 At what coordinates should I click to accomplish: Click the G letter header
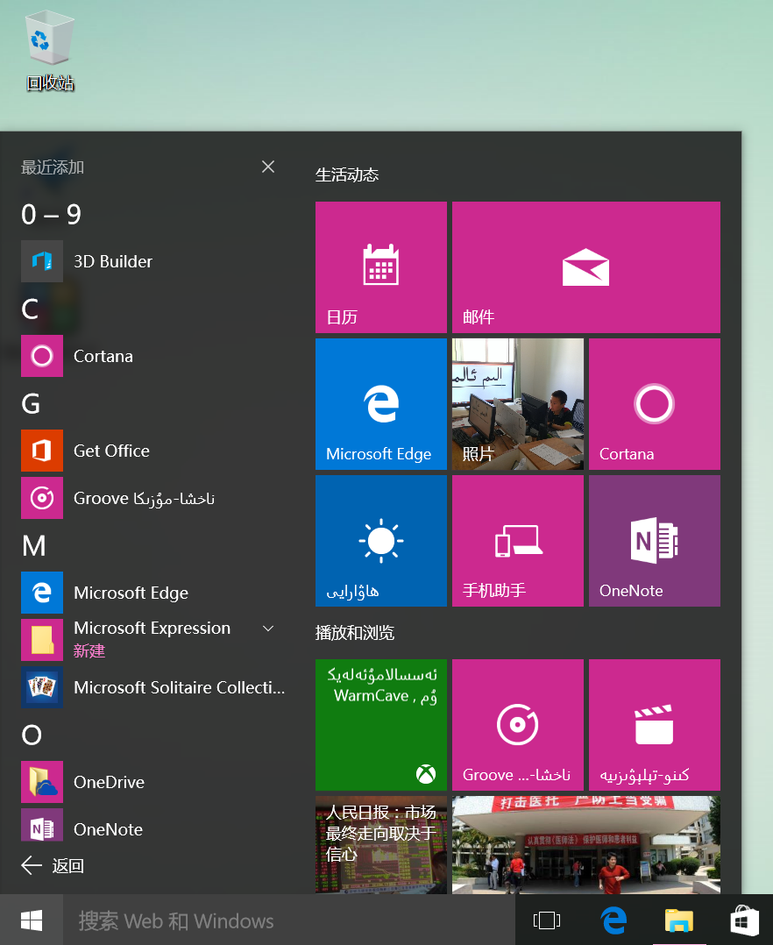pos(31,404)
